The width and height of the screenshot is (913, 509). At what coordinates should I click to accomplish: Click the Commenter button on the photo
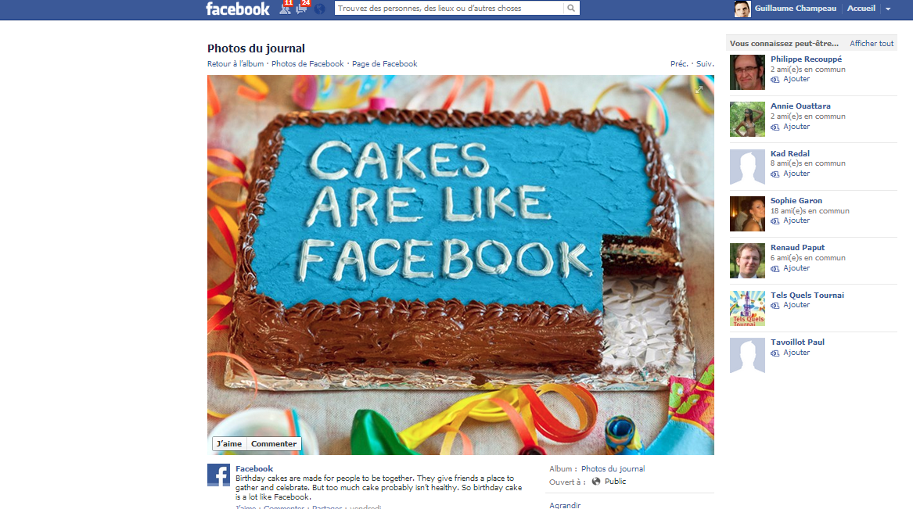tap(274, 444)
